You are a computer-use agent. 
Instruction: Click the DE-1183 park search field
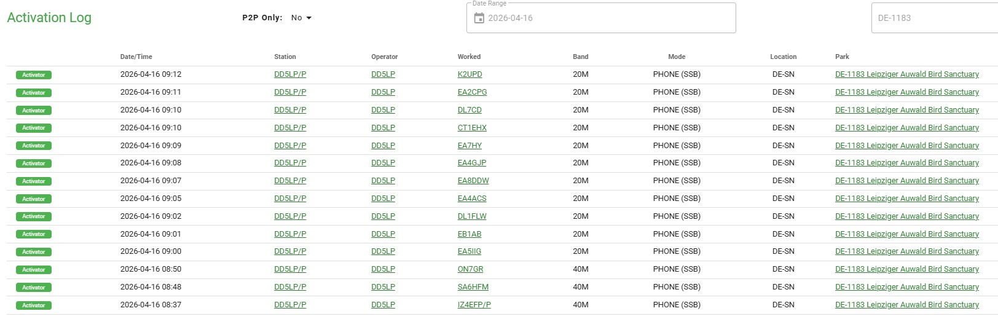(933, 18)
